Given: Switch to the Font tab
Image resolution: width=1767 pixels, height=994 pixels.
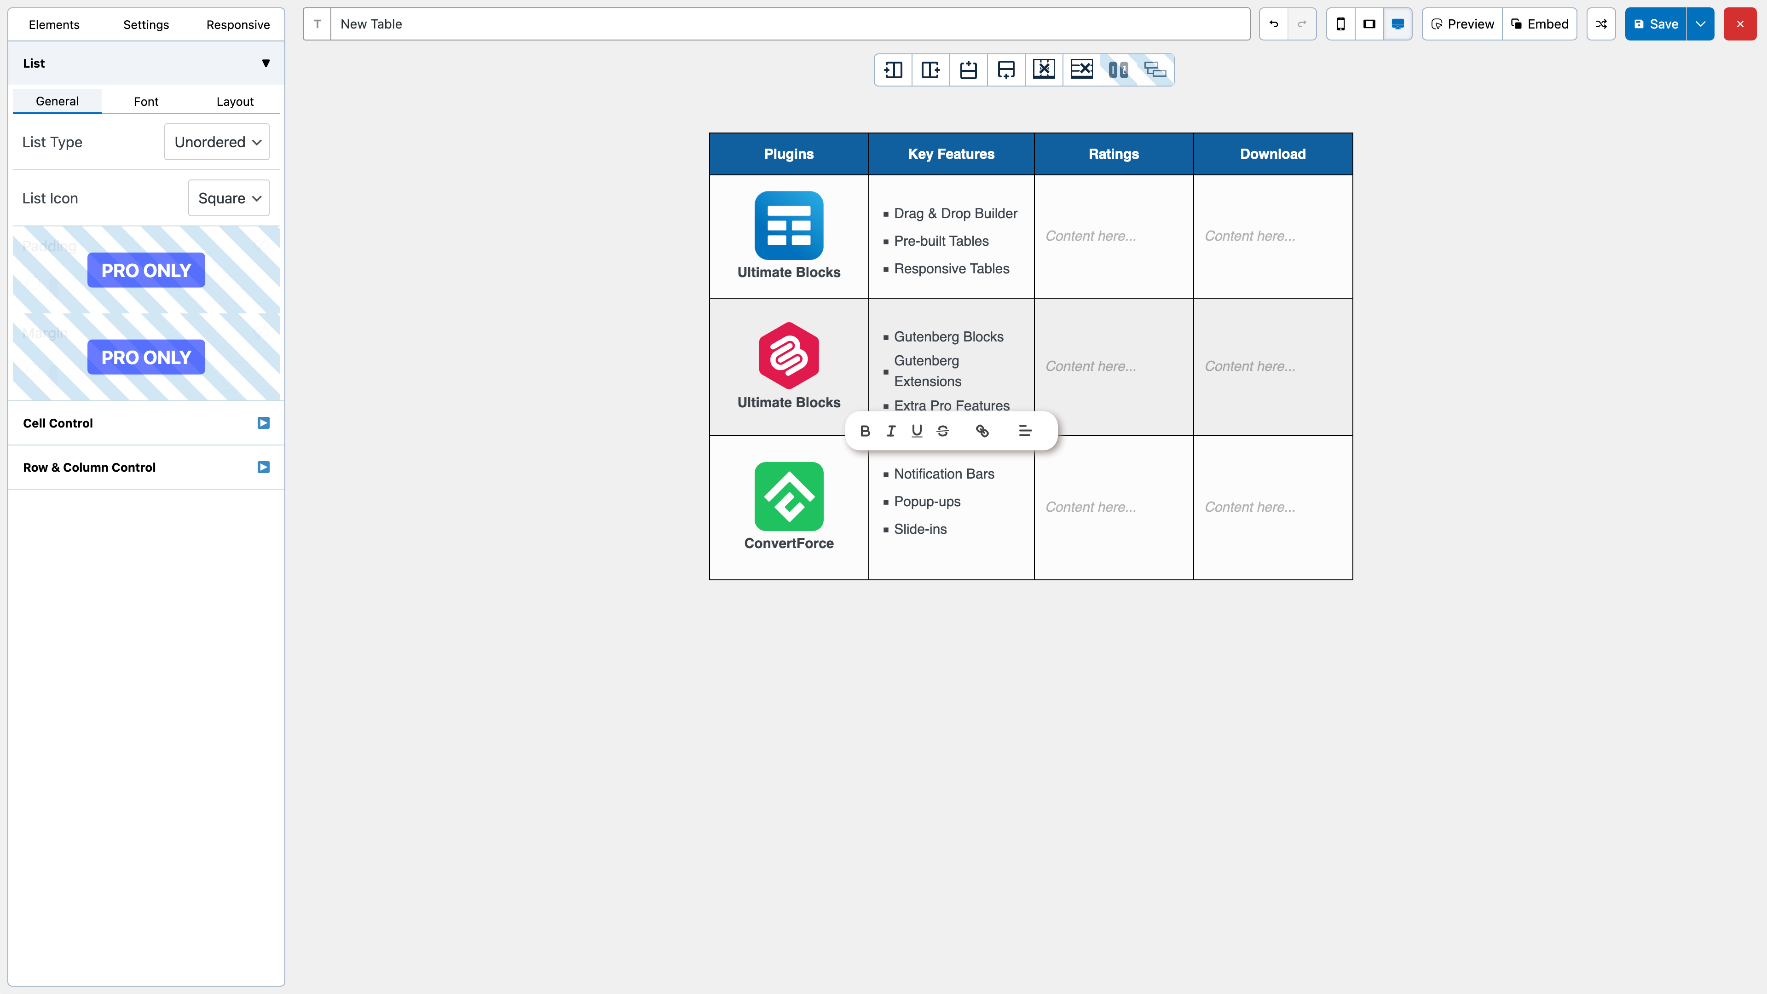Looking at the screenshot, I should (x=145, y=102).
